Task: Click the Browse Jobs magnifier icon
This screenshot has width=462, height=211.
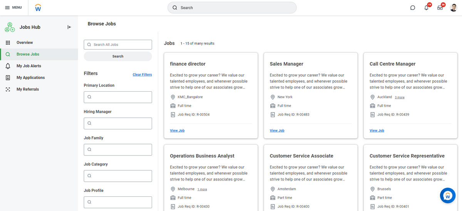Action: (x=8, y=54)
